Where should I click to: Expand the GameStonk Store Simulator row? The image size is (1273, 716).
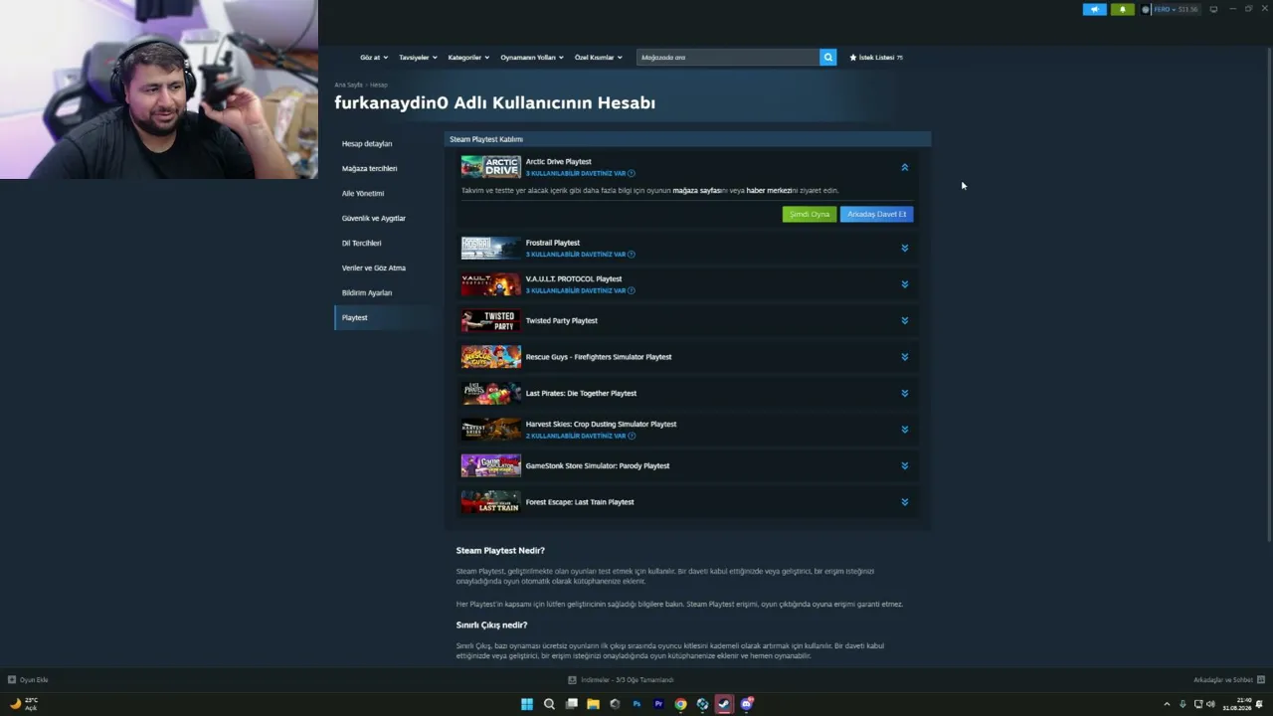point(904,466)
